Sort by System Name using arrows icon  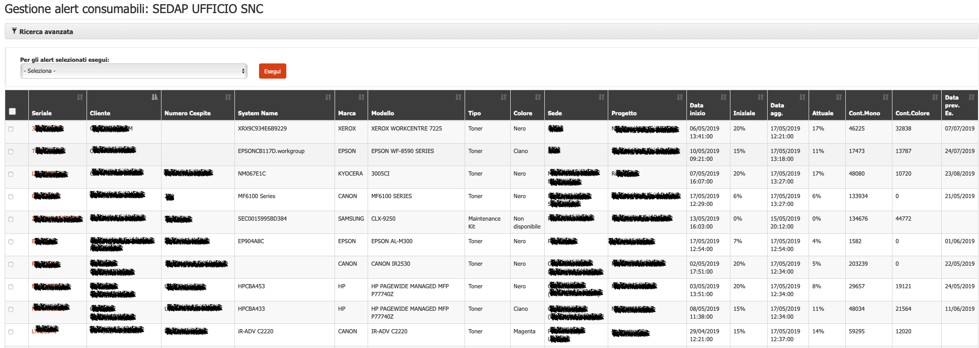pos(328,97)
